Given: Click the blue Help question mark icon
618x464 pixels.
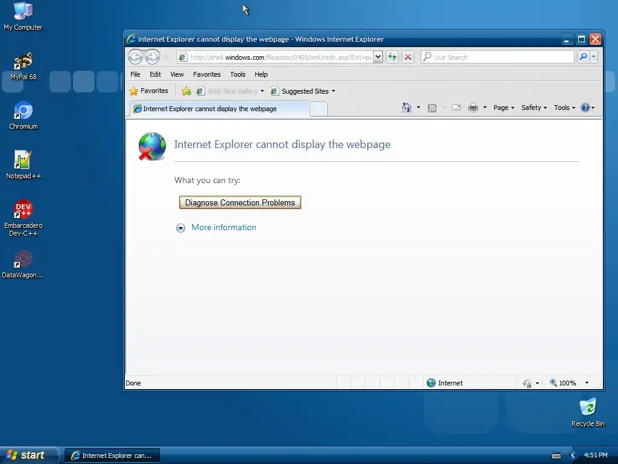Looking at the screenshot, I should tap(585, 108).
